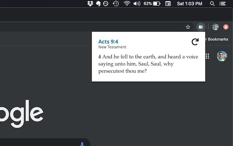Screen dimensions: 233x146
Task: Click the Google logo
Action: coord(21,114)
